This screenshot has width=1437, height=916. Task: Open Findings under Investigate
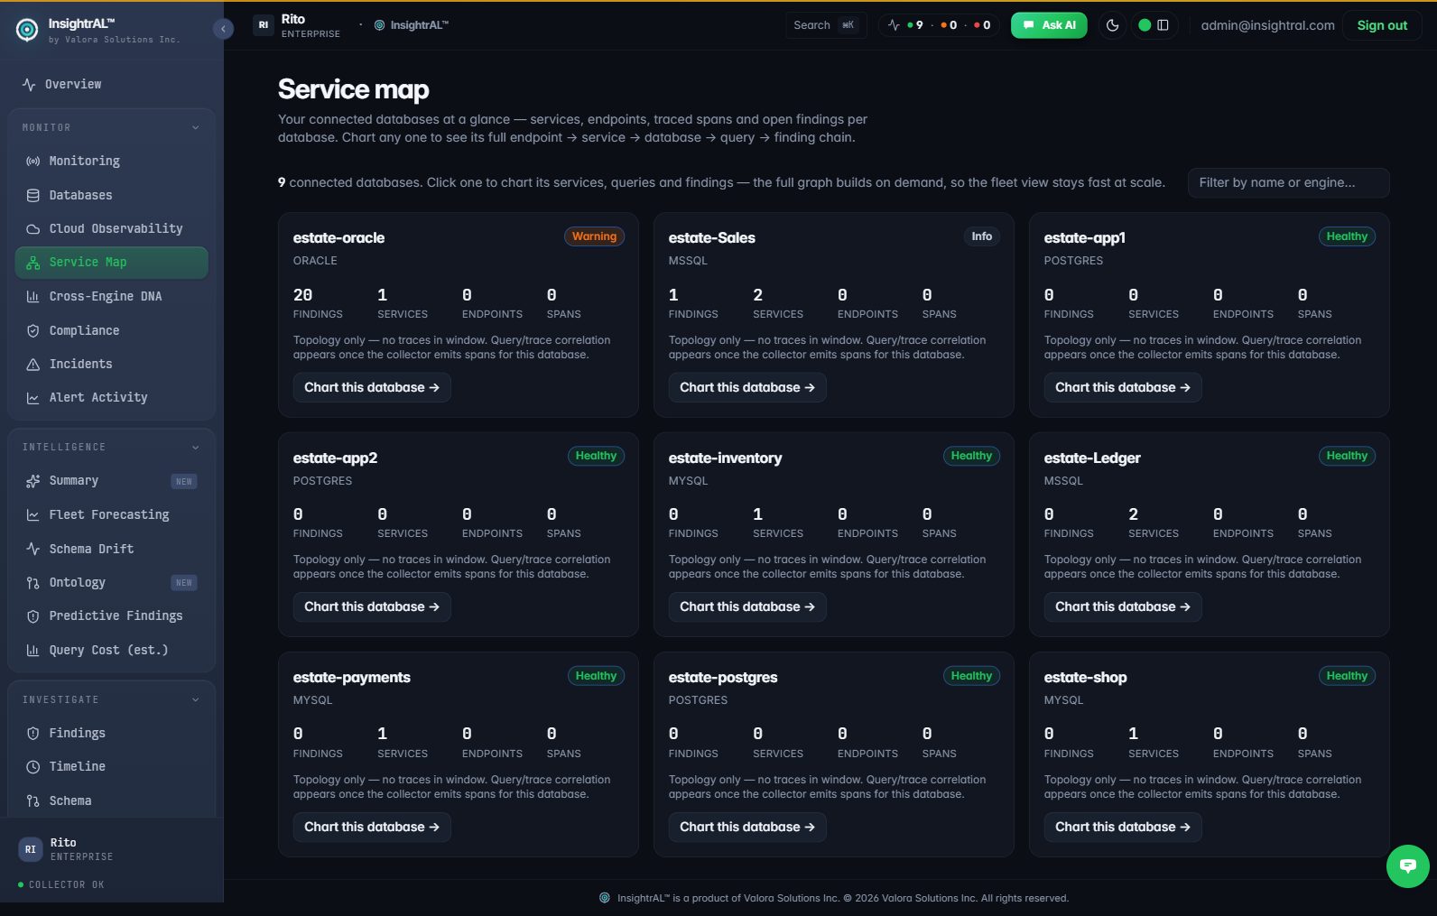(x=112, y=733)
